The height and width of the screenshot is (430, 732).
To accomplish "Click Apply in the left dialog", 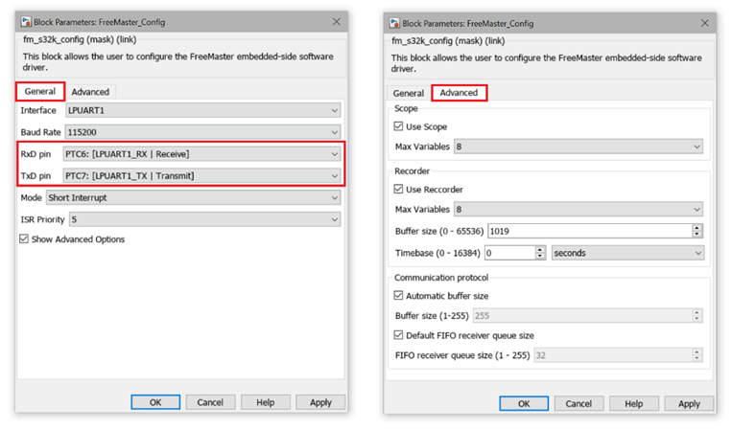I will [x=320, y=402].
